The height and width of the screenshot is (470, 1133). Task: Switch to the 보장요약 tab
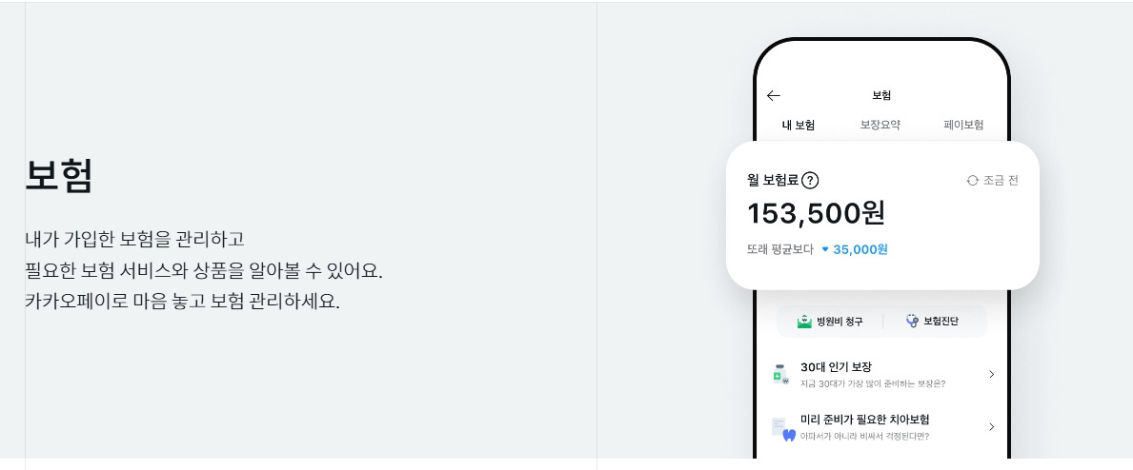click(880, 125)
